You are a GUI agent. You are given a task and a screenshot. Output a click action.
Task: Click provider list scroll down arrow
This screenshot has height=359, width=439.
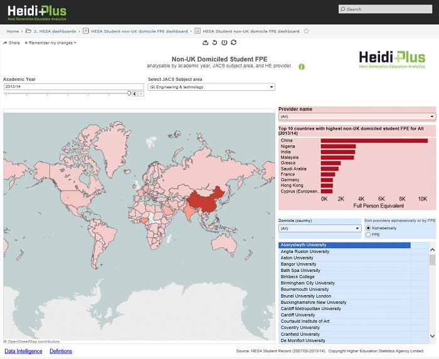click(432, 336)
